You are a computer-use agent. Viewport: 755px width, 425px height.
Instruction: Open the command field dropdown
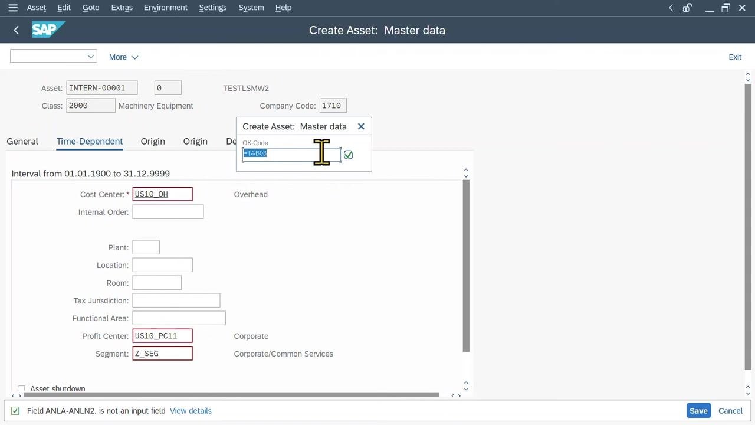(91, 57)
